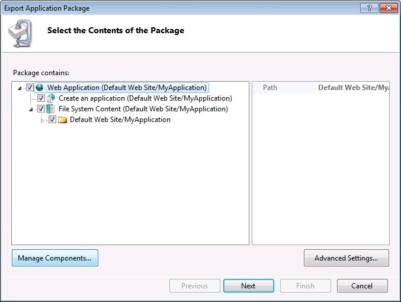Click the folder icon for Default Web Site/MyApplication
The image size is (401, 302).
click(62, 120)
